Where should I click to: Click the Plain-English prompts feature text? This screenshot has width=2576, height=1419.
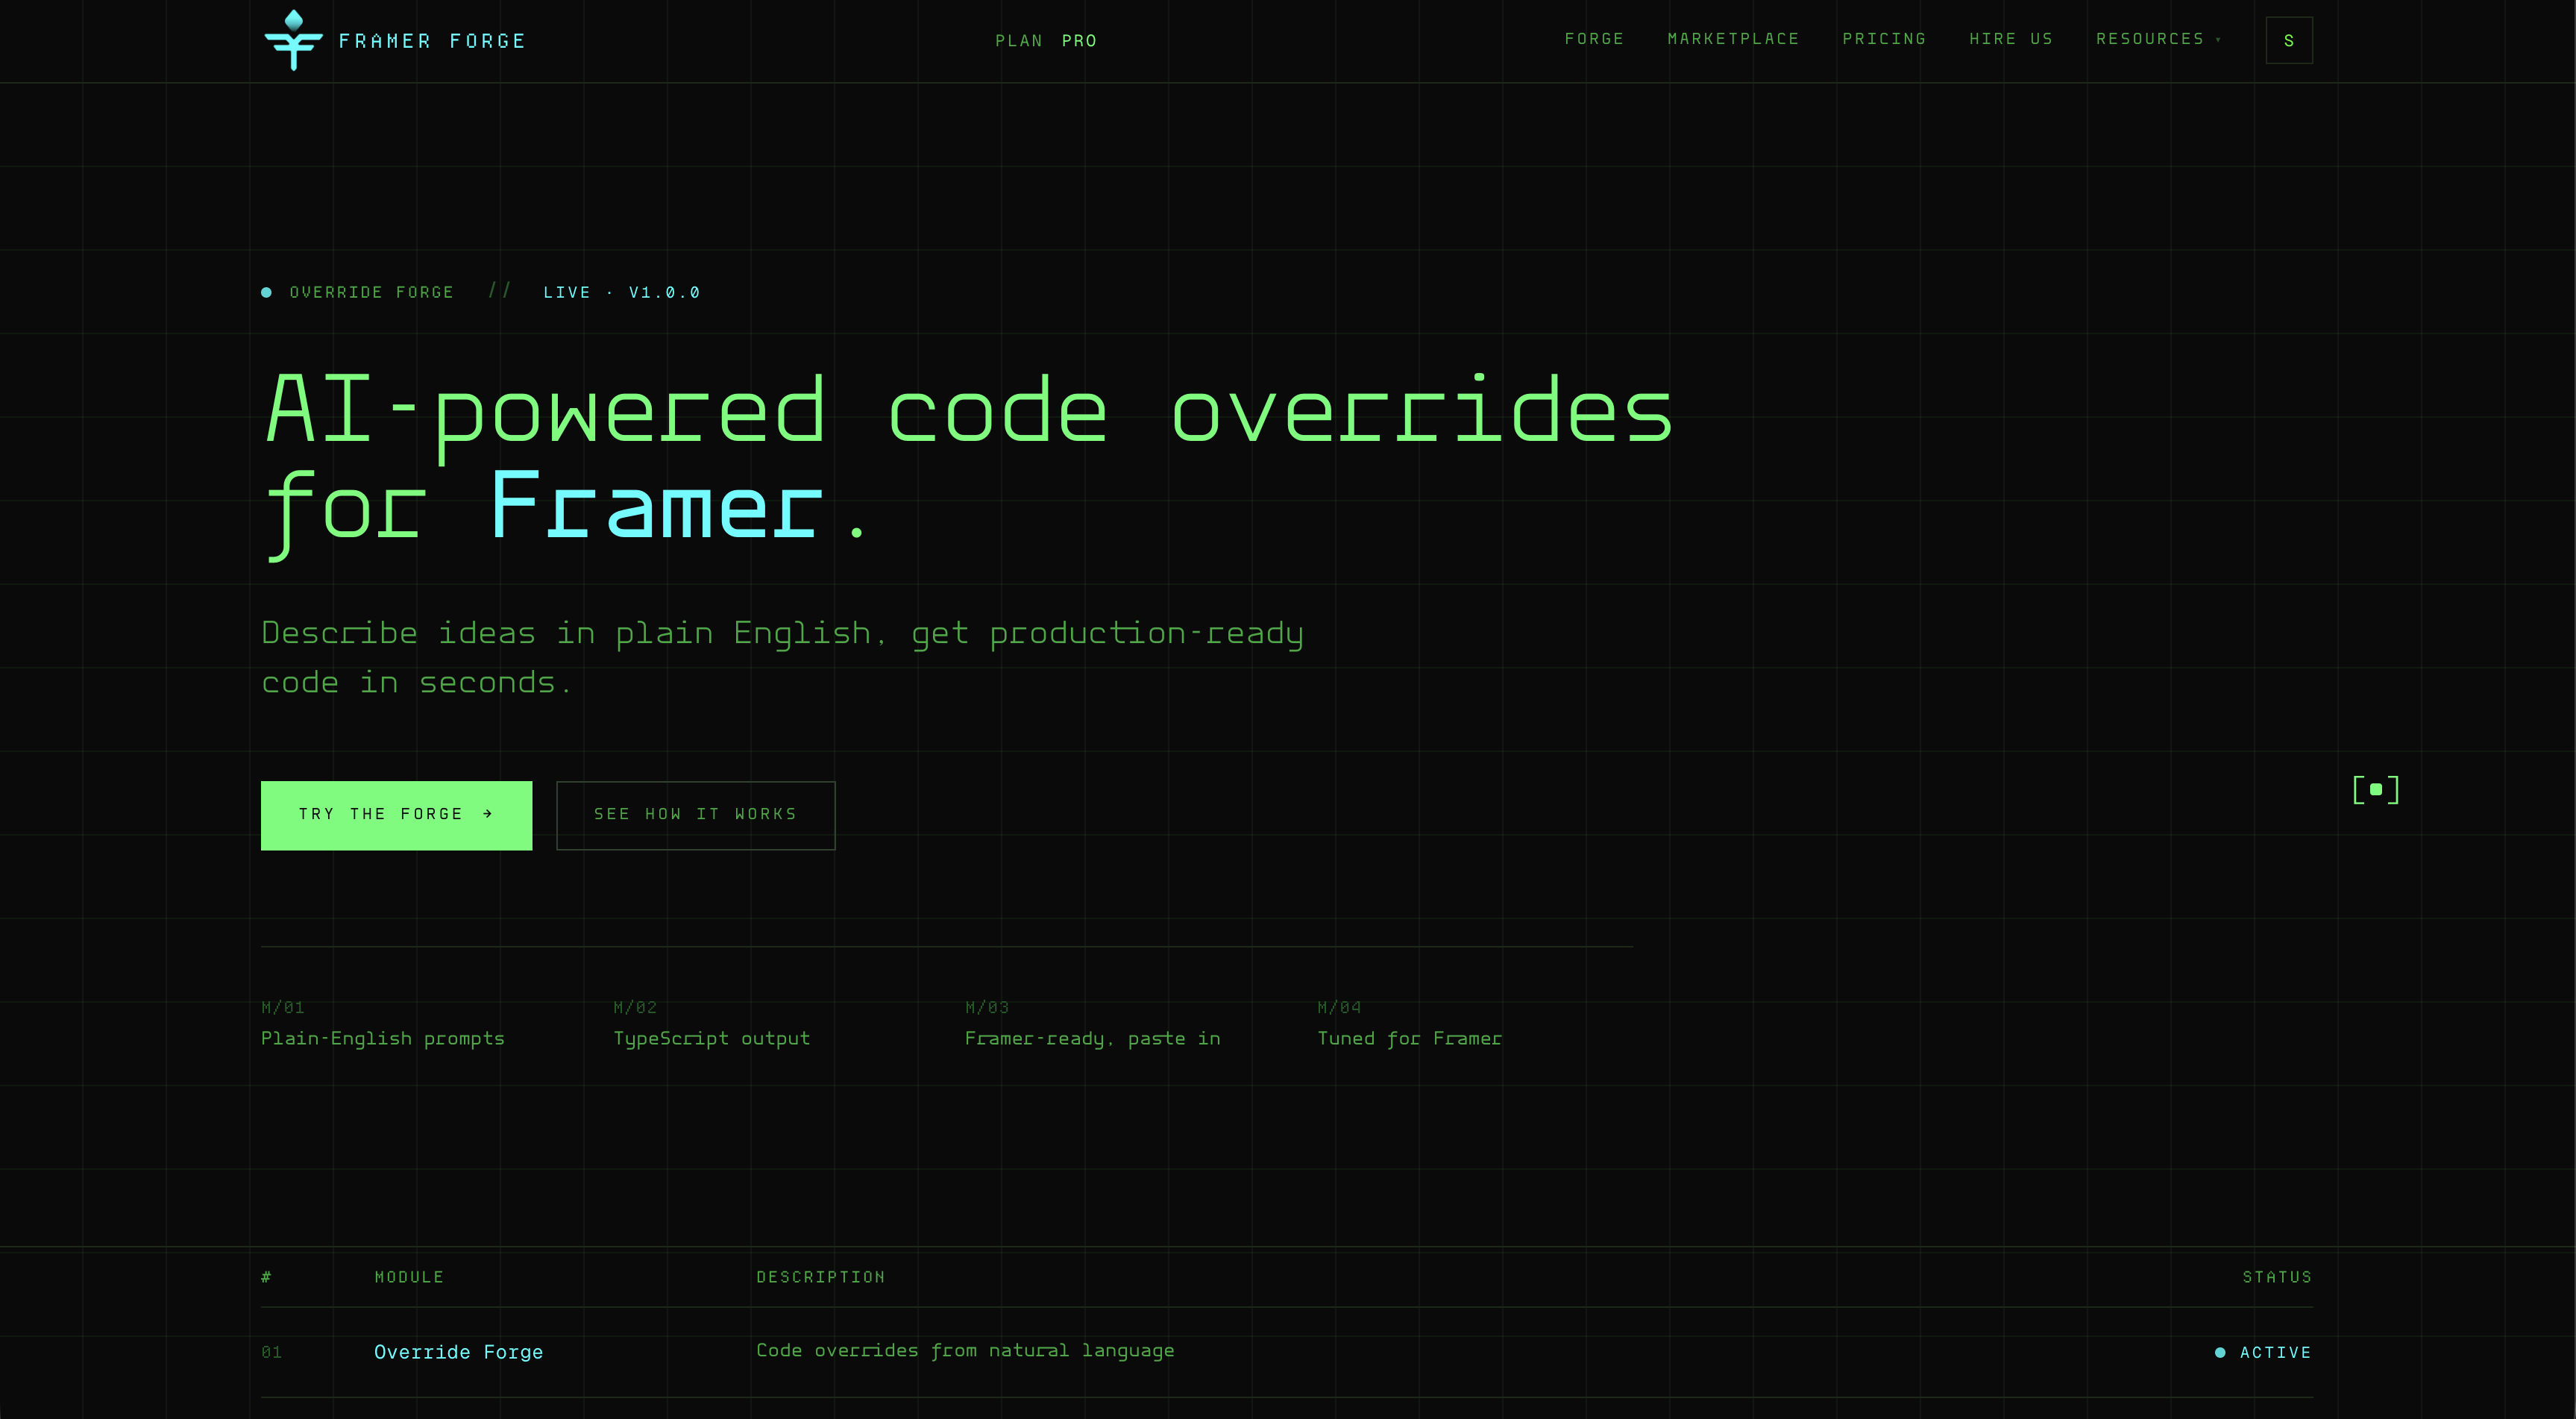(383, 1039)
